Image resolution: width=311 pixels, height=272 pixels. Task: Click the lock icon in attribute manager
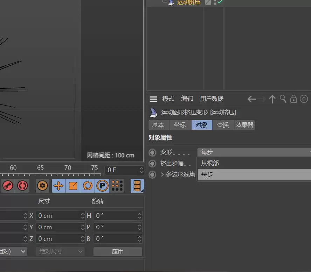[293, 99]
